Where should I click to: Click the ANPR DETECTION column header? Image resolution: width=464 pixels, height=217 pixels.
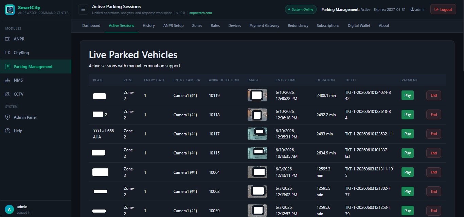(x=224, y=80)
